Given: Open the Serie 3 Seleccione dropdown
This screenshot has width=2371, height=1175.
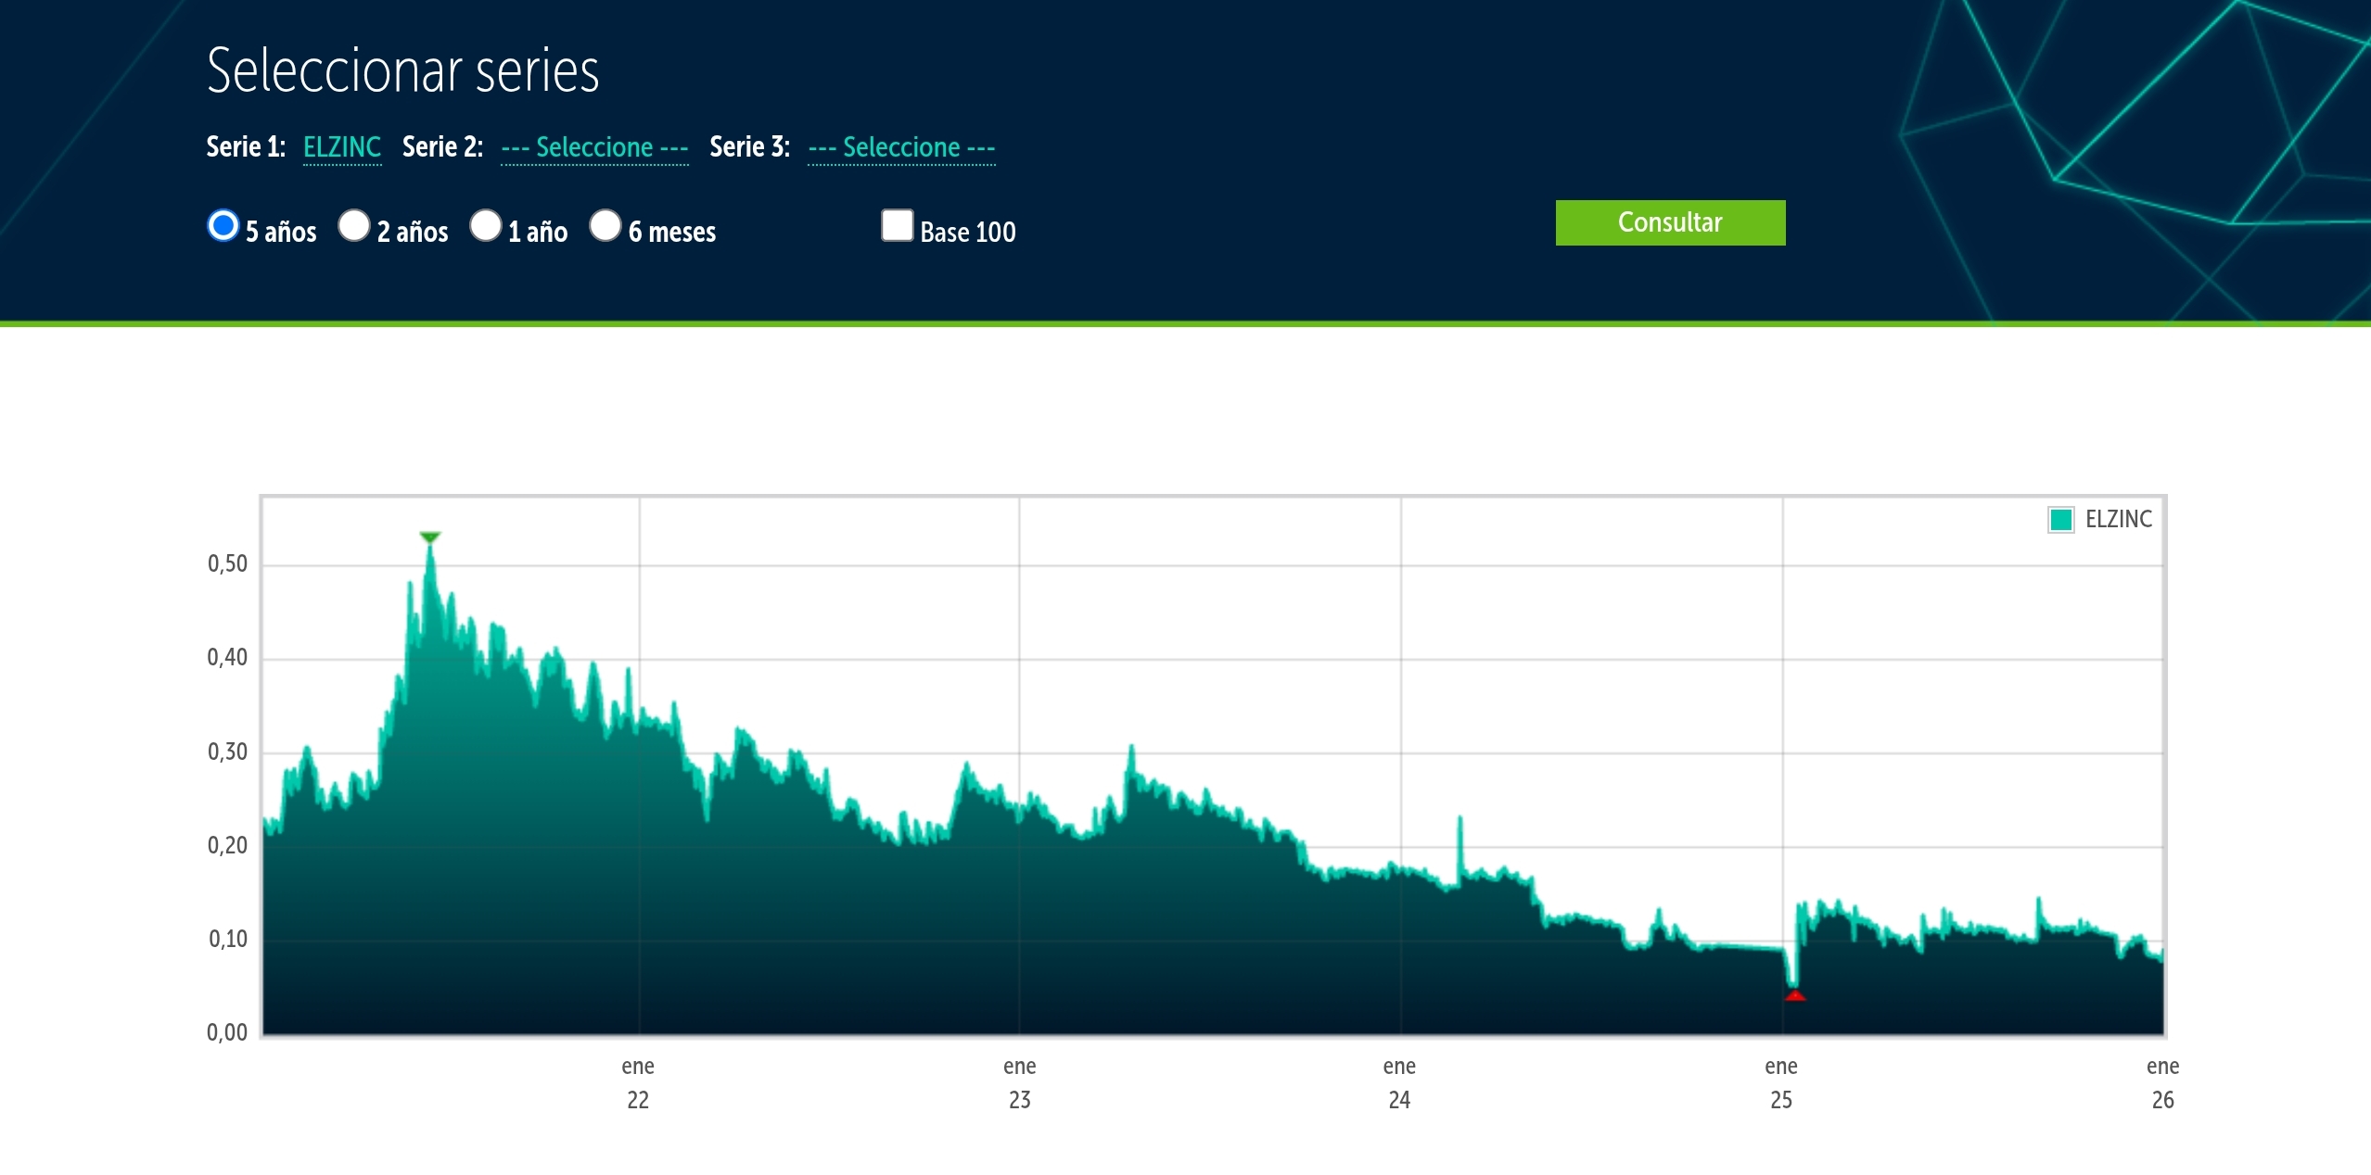Looking at the screenshot, I should pos(901,147).
